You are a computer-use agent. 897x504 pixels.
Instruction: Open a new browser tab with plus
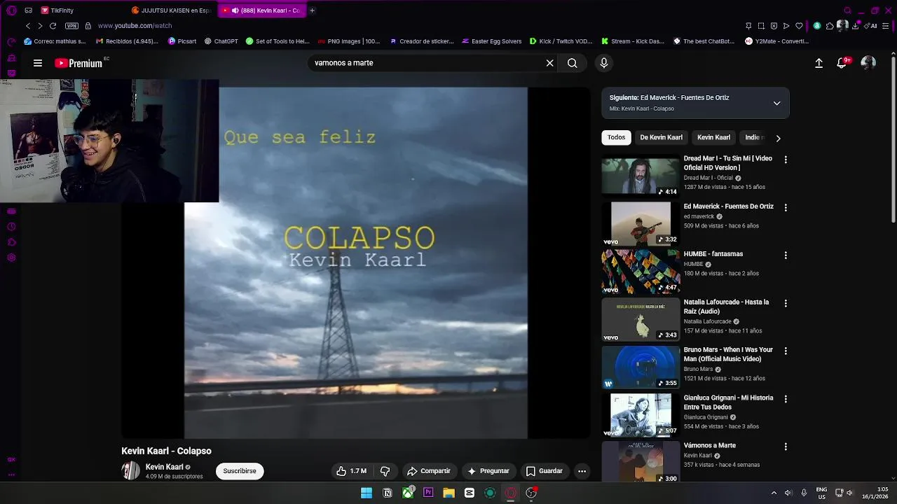pyautogui.click(x=312, y=10)
